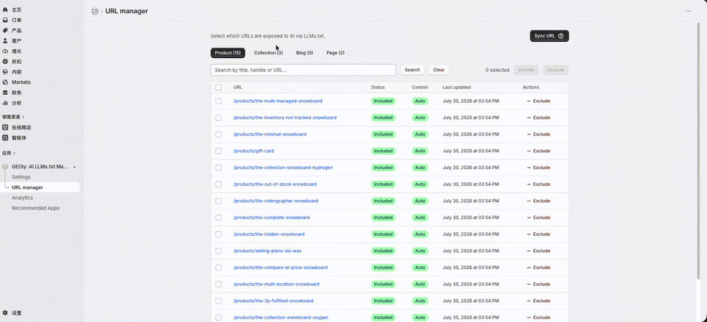Screen dimensions: 707x322
Task: Switch to the Product (15) tab
Action: point(228,53)
